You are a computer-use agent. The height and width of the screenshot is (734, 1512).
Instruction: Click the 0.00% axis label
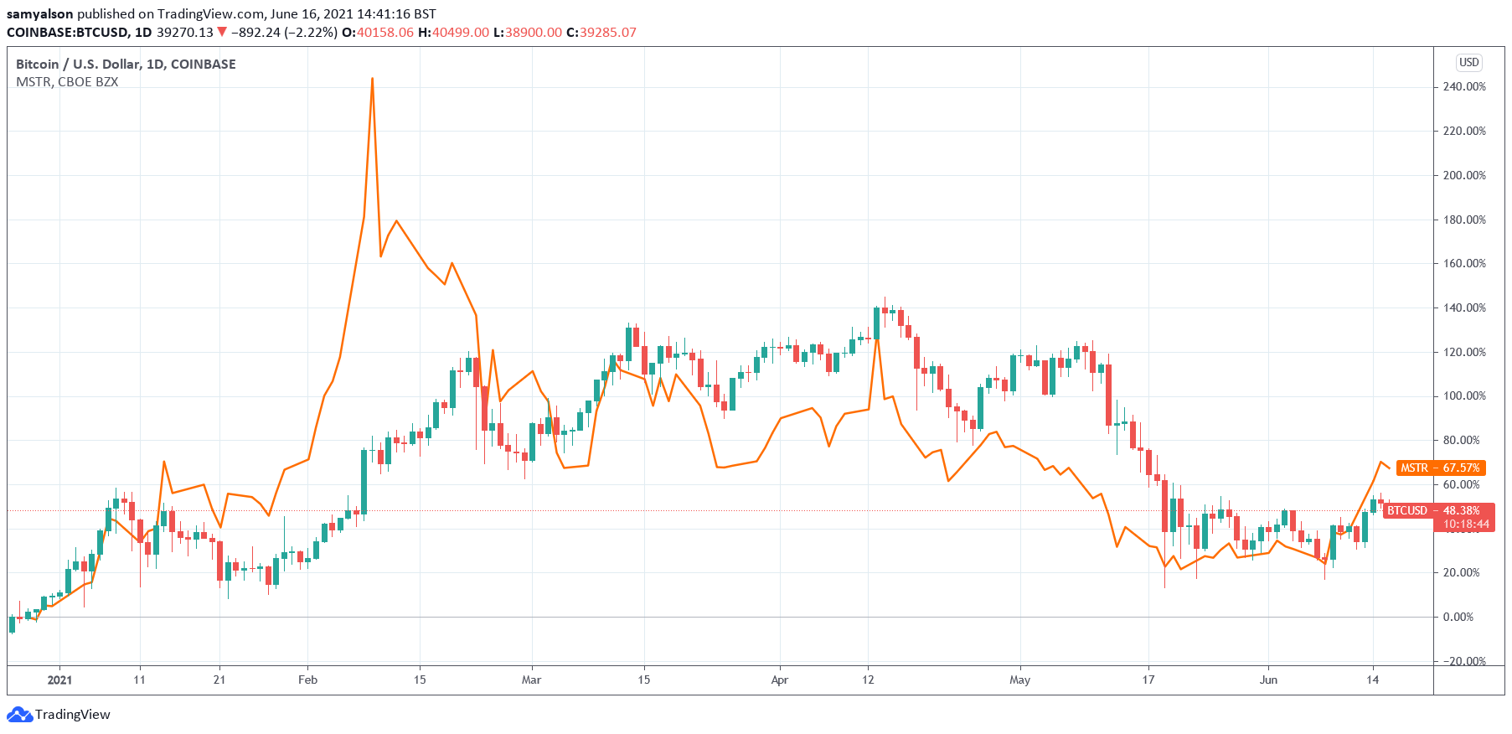(1458, 618)
